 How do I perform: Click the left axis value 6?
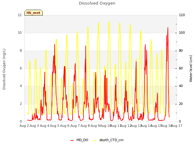(x=21, y=68)
